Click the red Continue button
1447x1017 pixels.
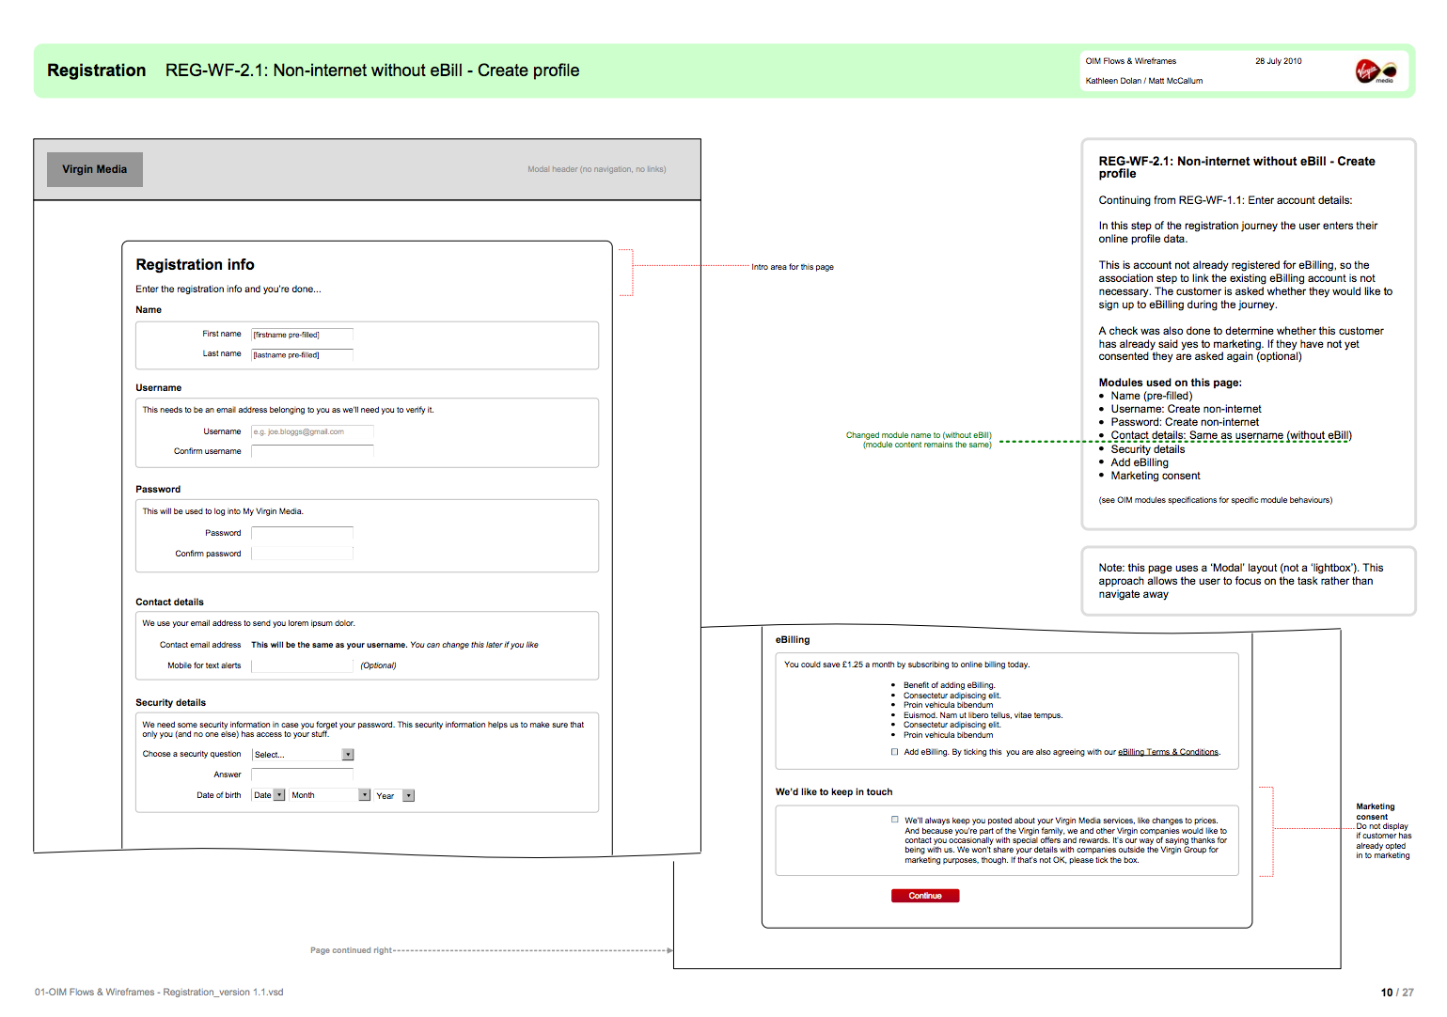pyautogui.click(x=925, y=896)
